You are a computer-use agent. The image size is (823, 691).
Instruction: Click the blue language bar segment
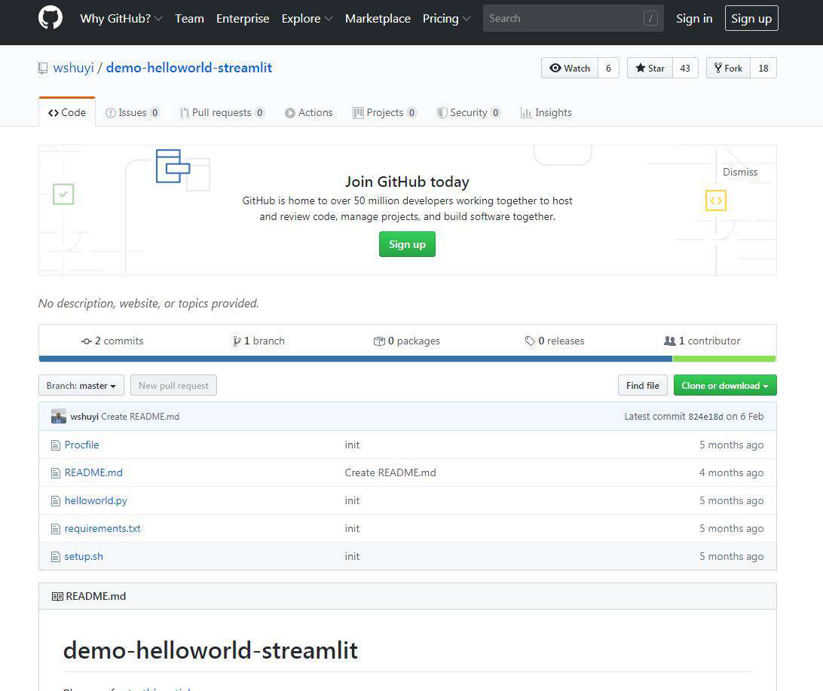tap(355, 359)
